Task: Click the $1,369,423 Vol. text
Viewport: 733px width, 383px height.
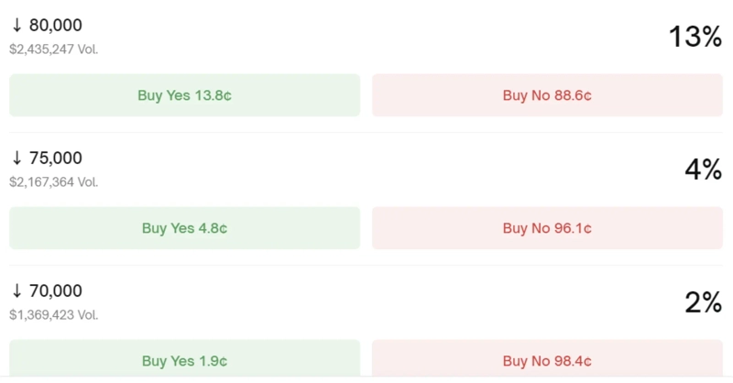Action: [x=53, y=315]
